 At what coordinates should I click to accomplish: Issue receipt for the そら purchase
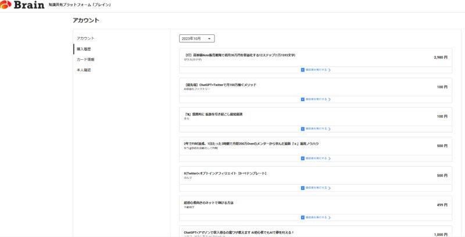point(316,129)
